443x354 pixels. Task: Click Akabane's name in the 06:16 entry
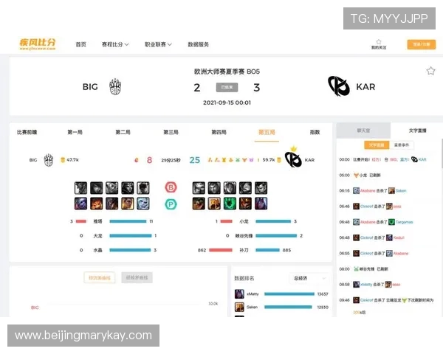pos(368,191)
